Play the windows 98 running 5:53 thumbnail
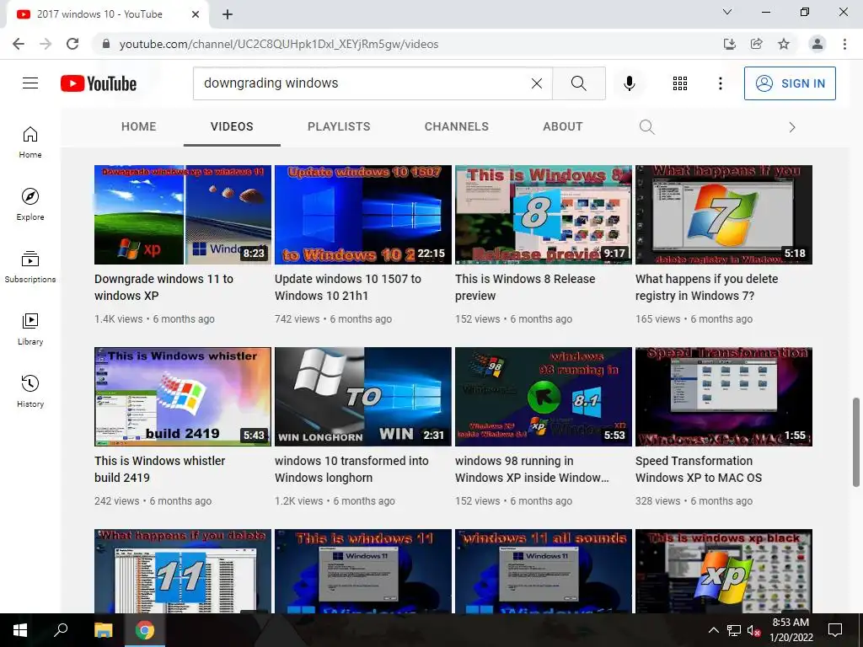Image resolution: width=863 pixels, height=647 pixels. coord(544,397)
